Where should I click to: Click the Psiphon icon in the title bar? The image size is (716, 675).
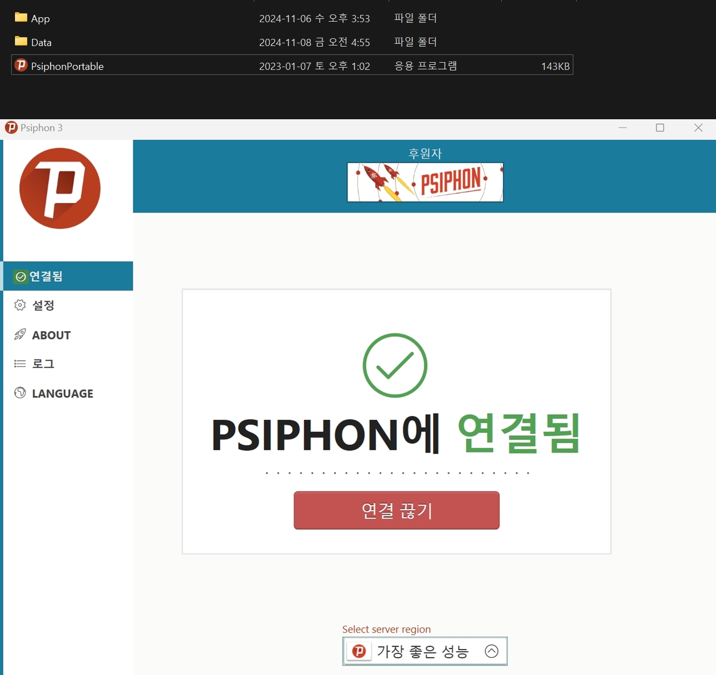tap(11, 128)
